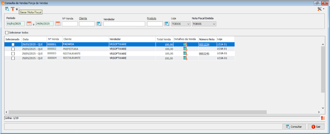
Task: Click the Gerar Nota Fiscal toolbar icon
Action: click(18, 9)
